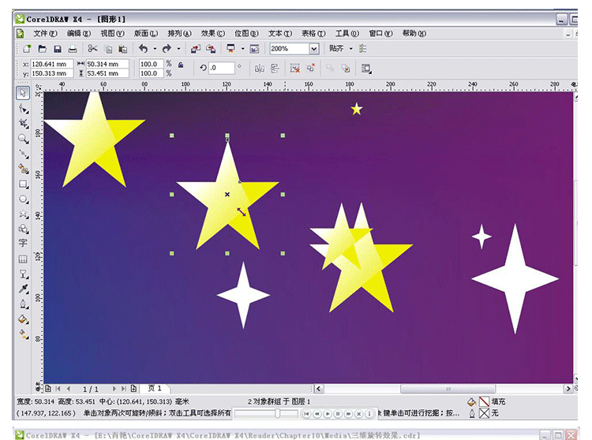Print the document
592x440 pixels.
pos(73,49)
